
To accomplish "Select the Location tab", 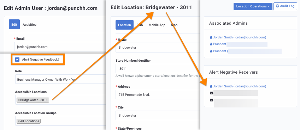I will 124,25.
